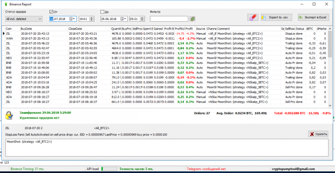The width and height of the screenshot is (335, 173).
Task: Toggle the 'От' checkbox
Action: pyautogui.click(x=51, y=12)
